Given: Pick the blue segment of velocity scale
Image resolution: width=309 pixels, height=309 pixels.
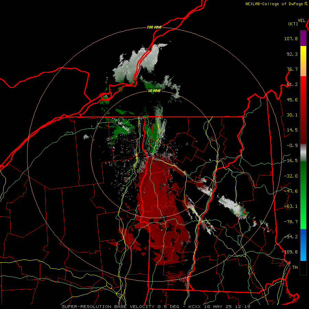Looking at the screenshot, I should click(303, 245).
